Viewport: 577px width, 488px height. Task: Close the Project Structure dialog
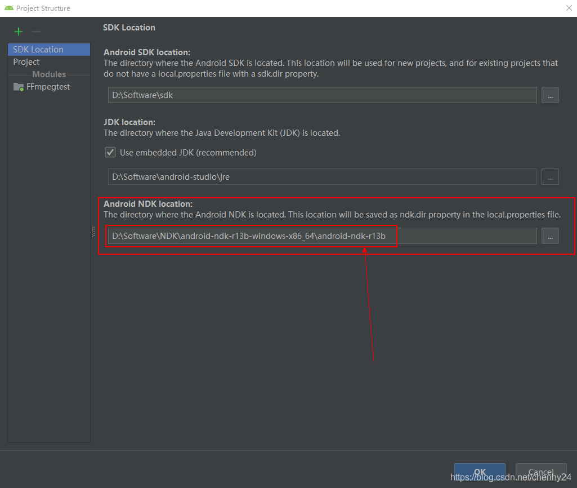point(569,8)
